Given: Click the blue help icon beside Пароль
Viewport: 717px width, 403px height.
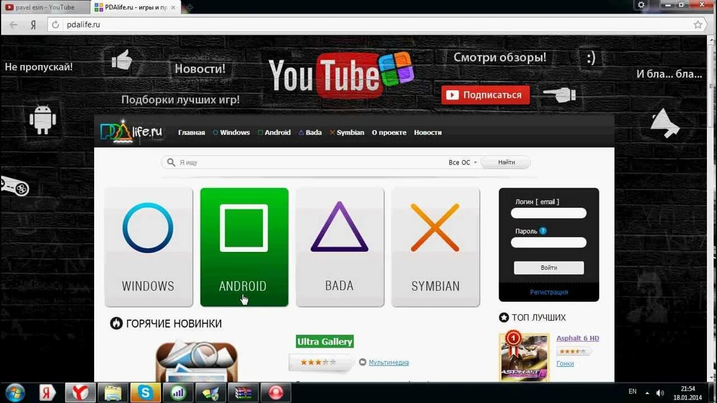Looking at the screenshot, I should 543,231.
